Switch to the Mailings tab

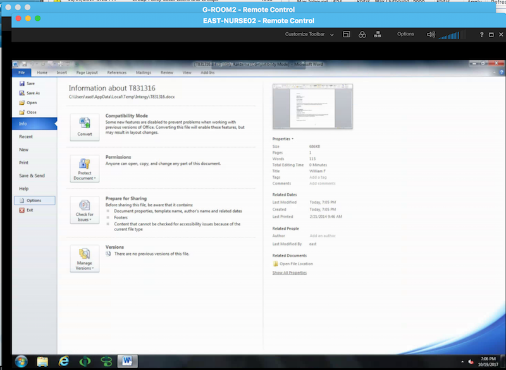[144, 73]
